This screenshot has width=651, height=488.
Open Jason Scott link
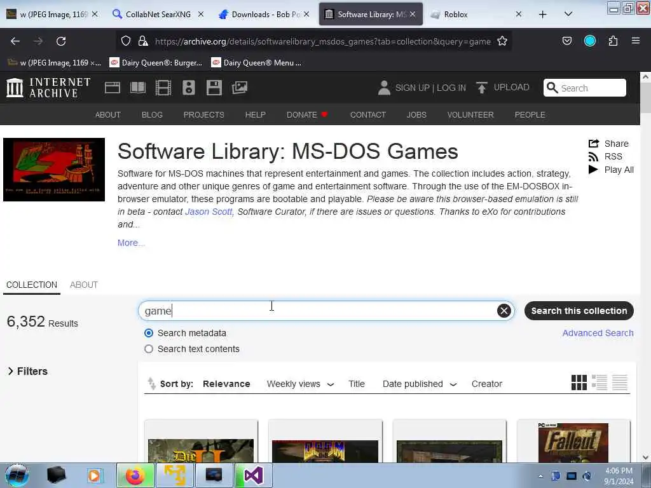pyautogui.click(x=209, y=212)
